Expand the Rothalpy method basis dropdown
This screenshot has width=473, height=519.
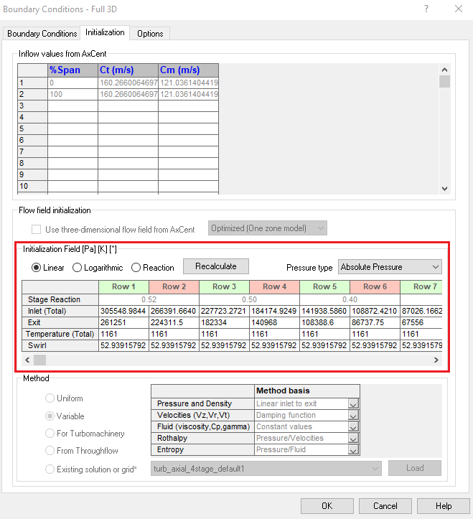pyautogui.click(x=354, y=439)
